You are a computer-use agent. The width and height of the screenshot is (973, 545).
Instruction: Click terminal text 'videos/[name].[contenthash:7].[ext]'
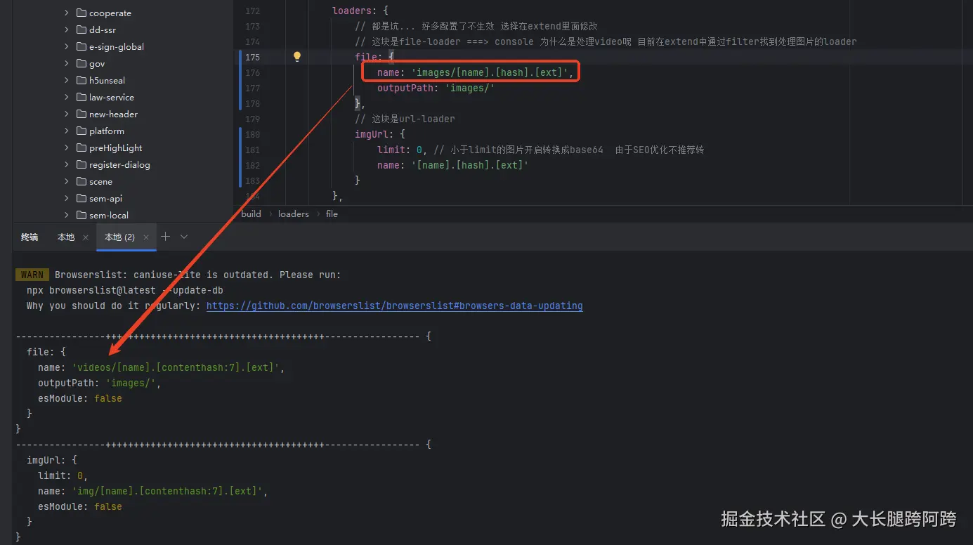click(176, 367)
